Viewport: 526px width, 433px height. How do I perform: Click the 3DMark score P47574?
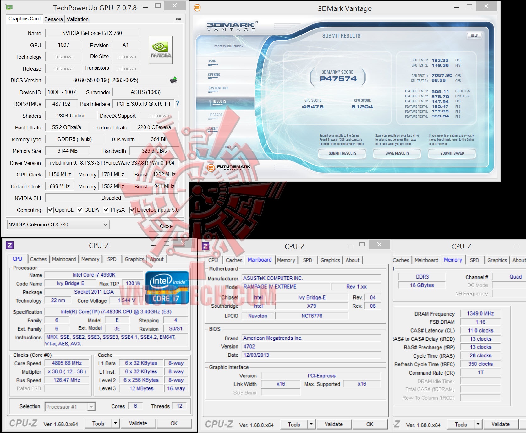click(x=338, y=79)
